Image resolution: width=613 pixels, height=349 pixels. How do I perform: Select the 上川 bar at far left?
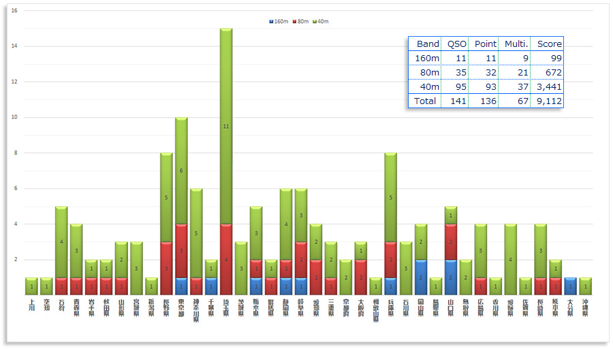point(31,286)
